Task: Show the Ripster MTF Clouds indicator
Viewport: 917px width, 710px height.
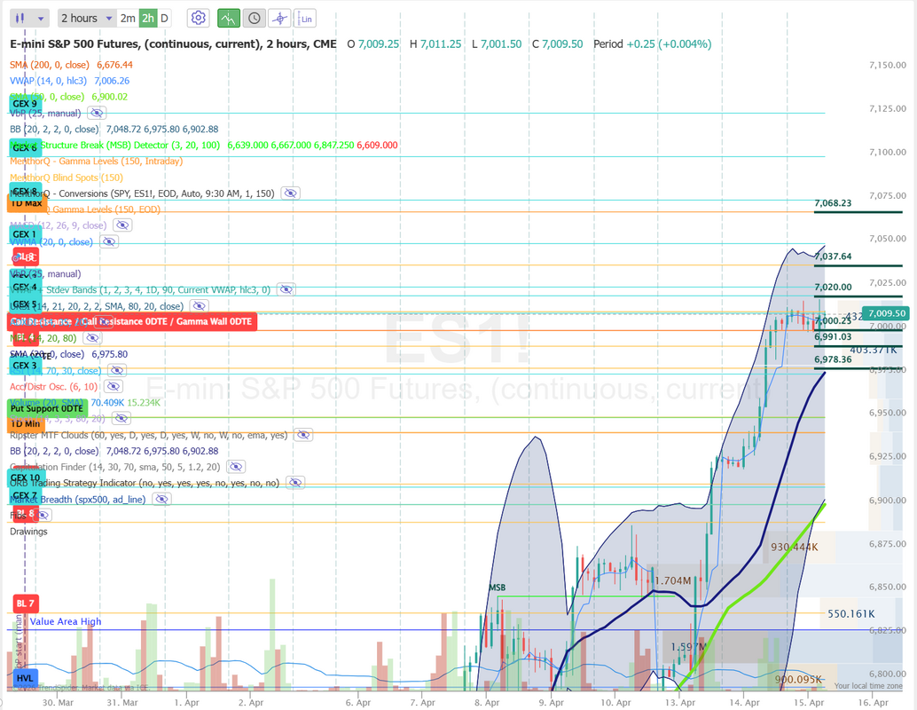Action: (302, 435)
